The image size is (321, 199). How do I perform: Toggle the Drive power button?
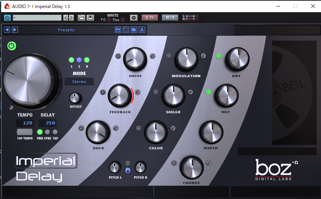pyautogui.click(x=118, y=56)
